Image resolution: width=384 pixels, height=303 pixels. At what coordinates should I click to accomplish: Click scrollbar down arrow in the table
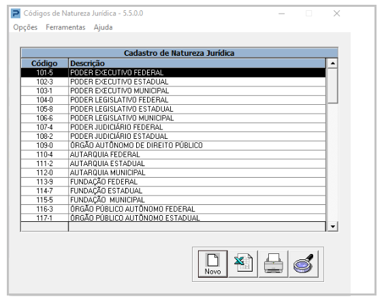tap(332, 226)
